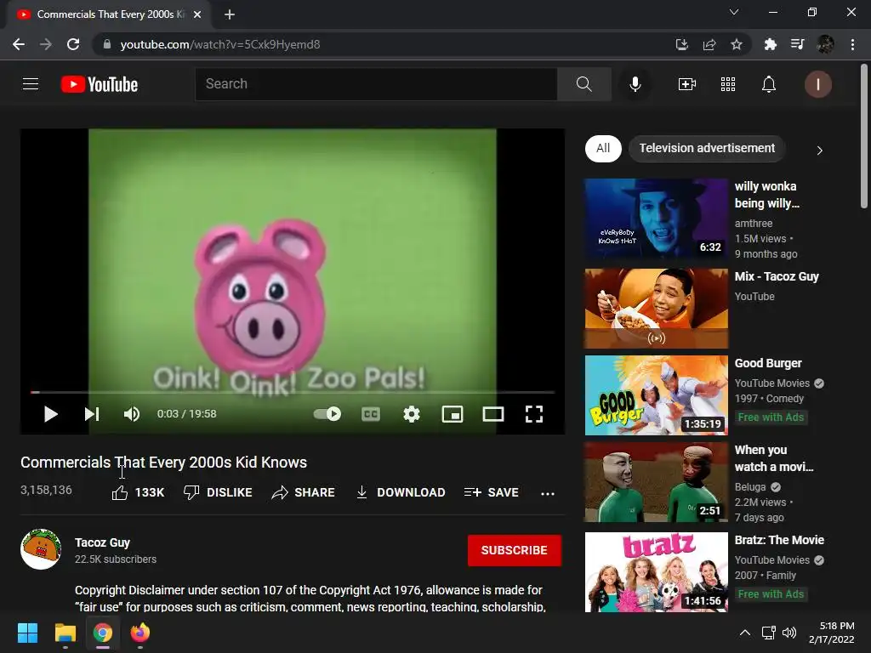Open more actions three-dot menu
The image size is (871, 653).
click(x=548, y=493)
